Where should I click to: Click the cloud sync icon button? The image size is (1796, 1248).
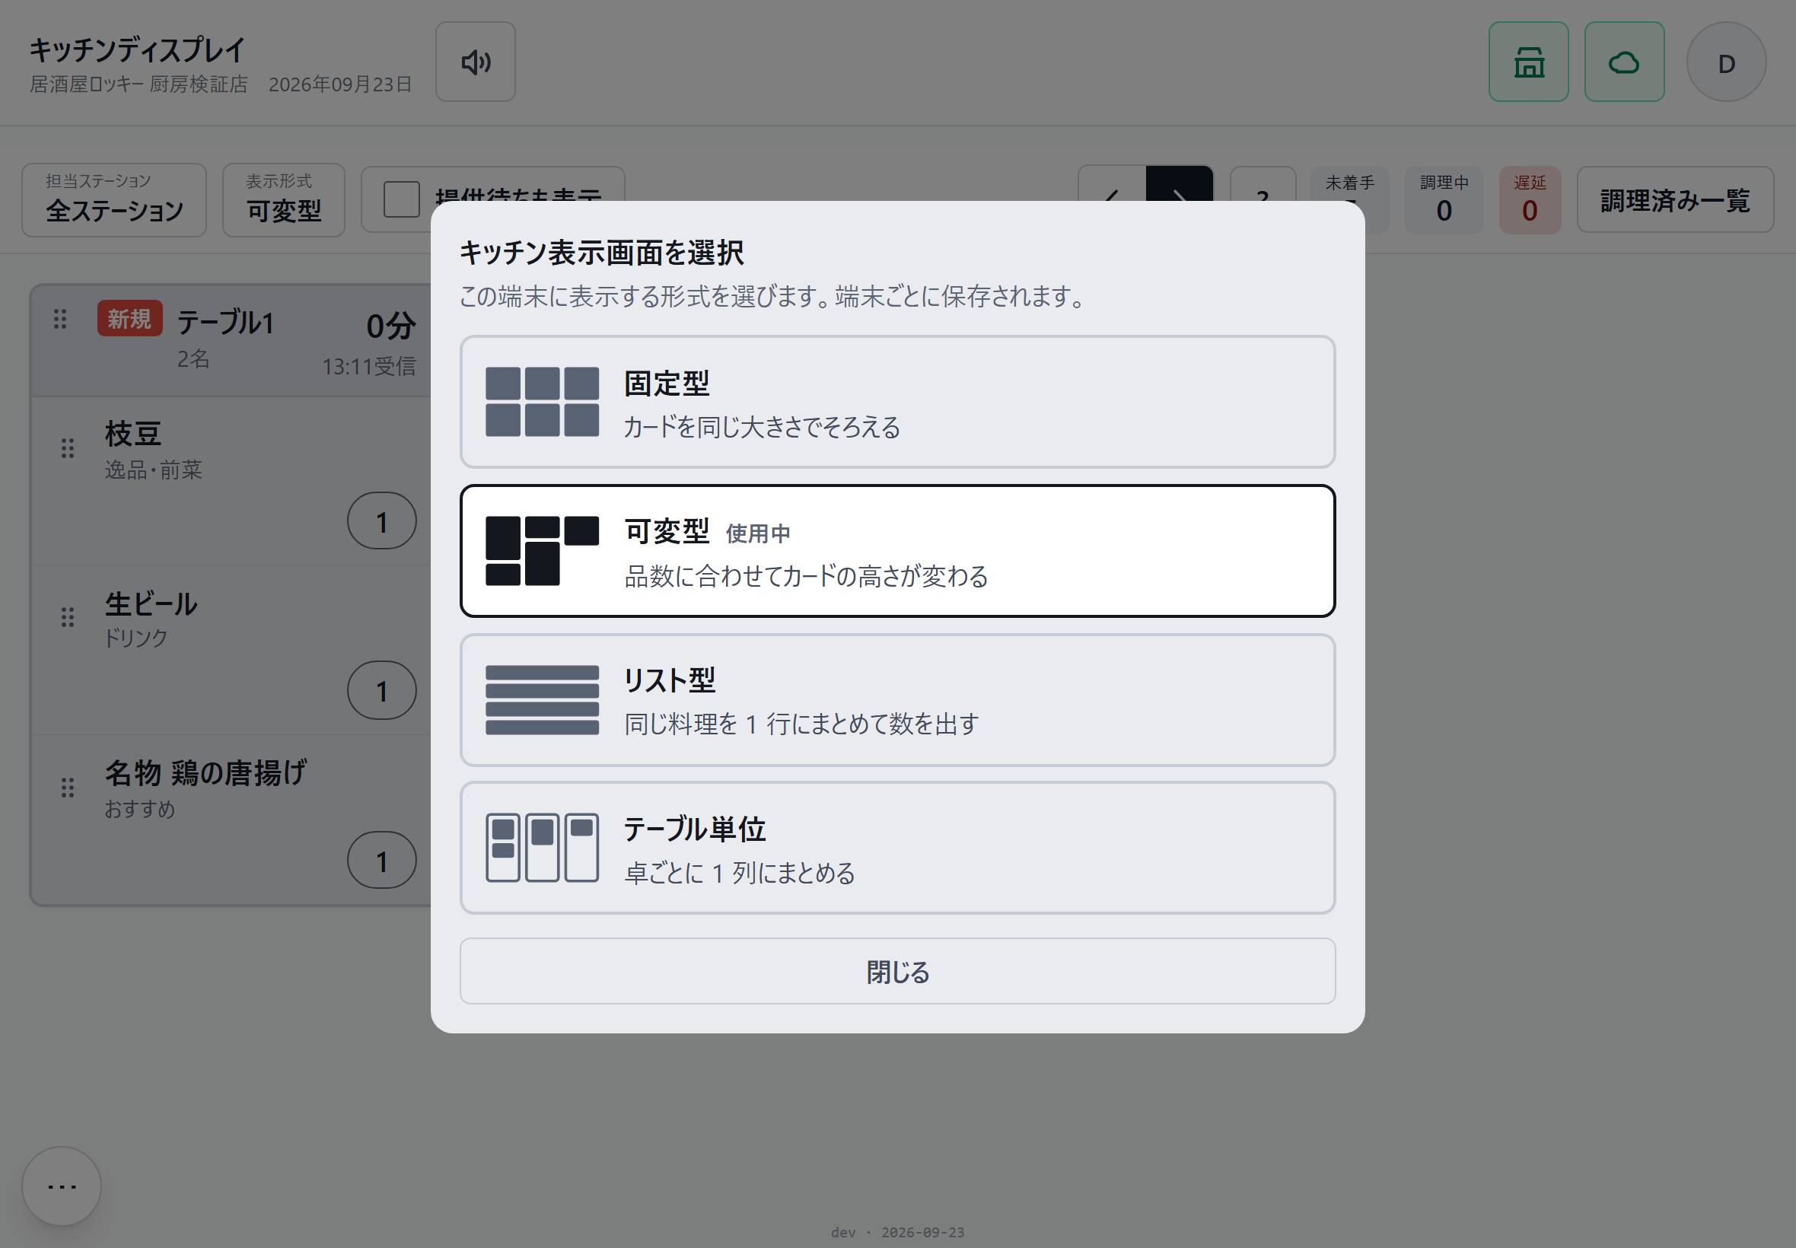click(1624, 62)
